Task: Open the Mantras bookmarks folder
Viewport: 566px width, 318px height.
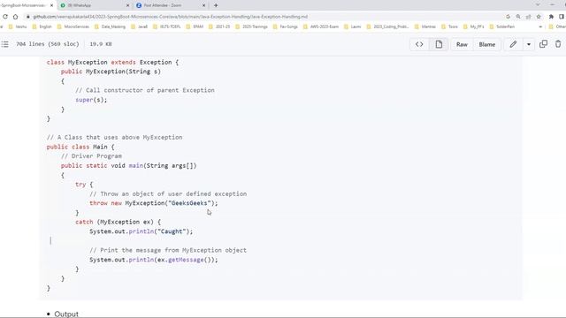Action: 425,26
